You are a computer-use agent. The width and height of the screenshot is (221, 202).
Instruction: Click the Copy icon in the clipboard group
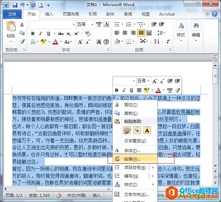click(x=22, y=33)
